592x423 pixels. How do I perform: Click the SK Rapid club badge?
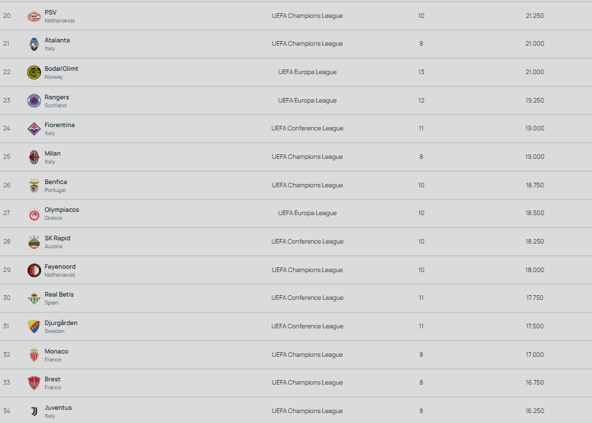tap(34, 242)
